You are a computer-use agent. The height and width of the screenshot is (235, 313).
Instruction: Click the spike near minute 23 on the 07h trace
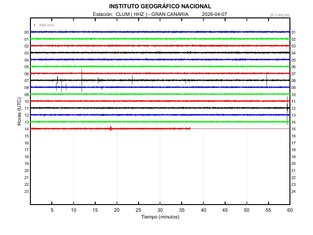coord(132,80)
